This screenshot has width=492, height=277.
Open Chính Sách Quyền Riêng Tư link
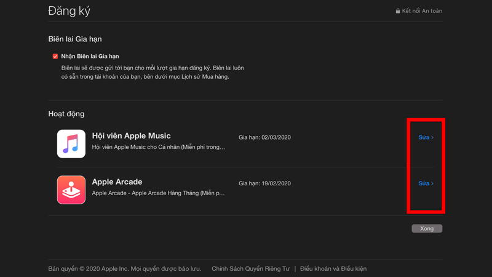coord(250,269)
